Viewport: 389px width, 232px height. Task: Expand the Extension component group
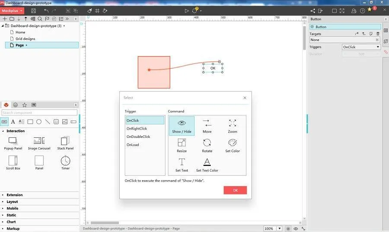pyautogui.click(x=14, y=195)
